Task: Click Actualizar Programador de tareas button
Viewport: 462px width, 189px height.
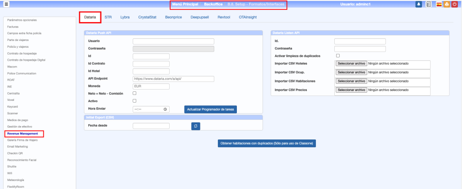Action: point(210,109)
